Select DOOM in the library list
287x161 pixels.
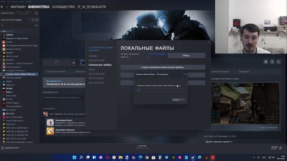pos(9,89)
